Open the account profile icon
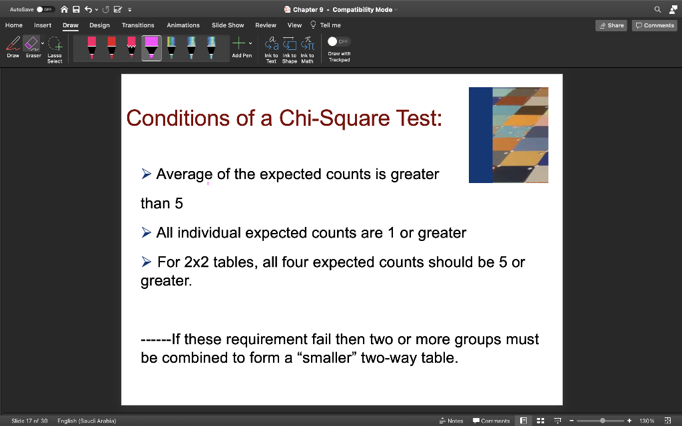This screenshot has width=682, height=426. (673, 9)
